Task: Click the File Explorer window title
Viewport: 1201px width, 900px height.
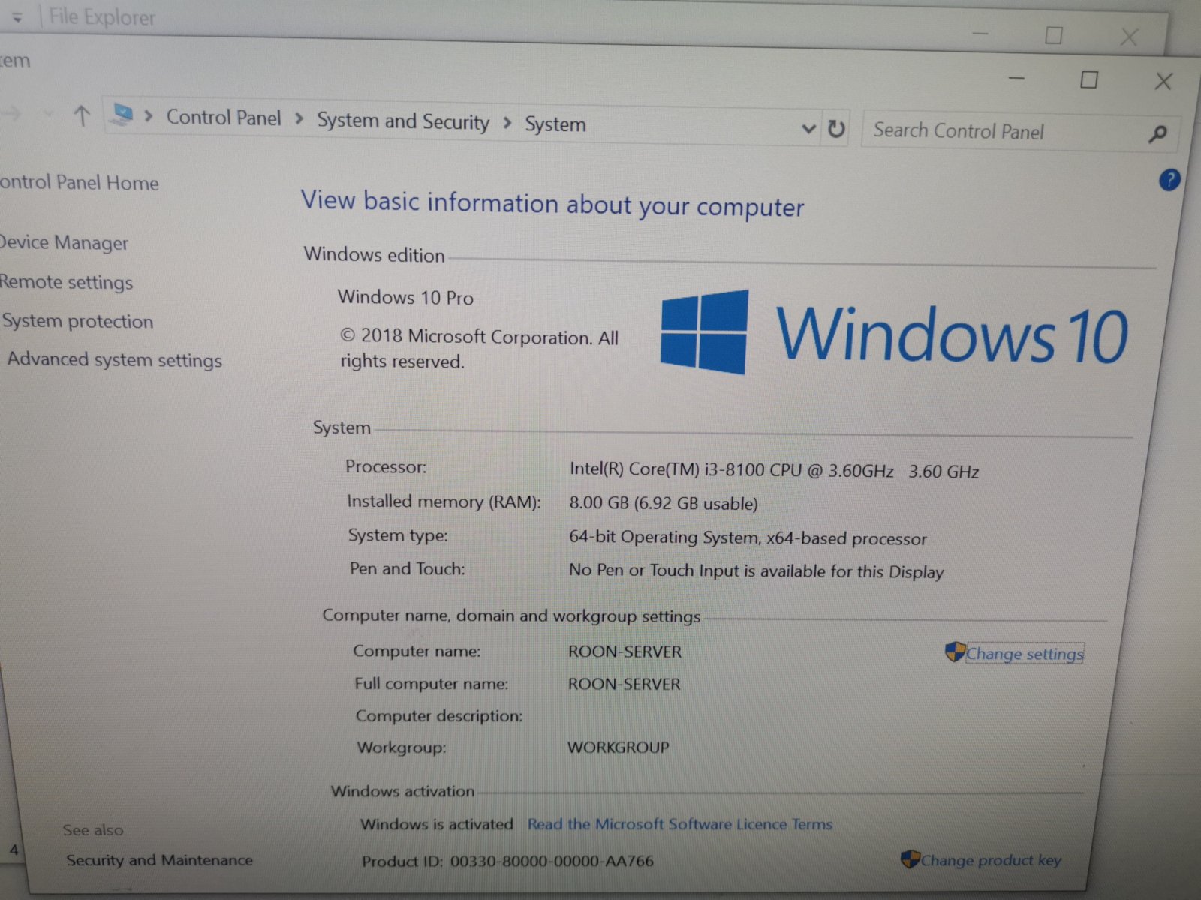Action: click(x=101, y=16)
